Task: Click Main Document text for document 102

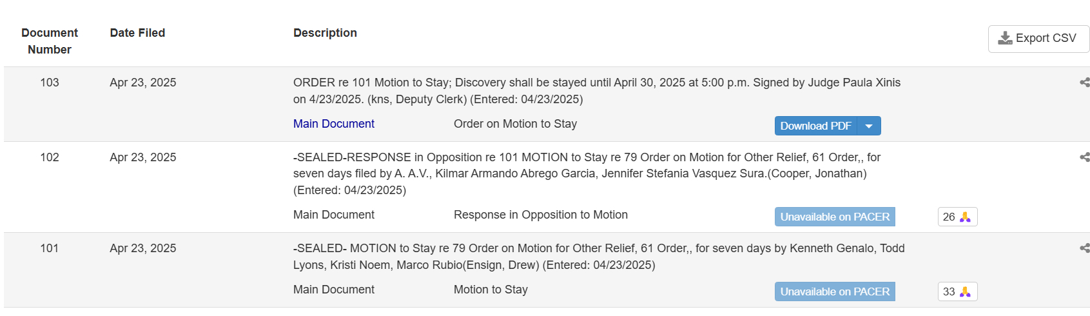Action: 333,215
